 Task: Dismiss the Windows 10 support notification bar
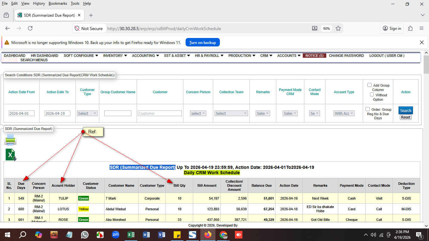pos(422,42)
